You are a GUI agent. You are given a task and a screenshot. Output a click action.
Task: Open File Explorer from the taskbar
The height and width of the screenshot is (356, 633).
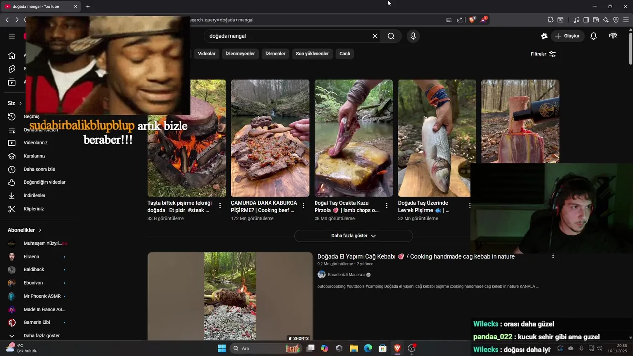[354, 348]
